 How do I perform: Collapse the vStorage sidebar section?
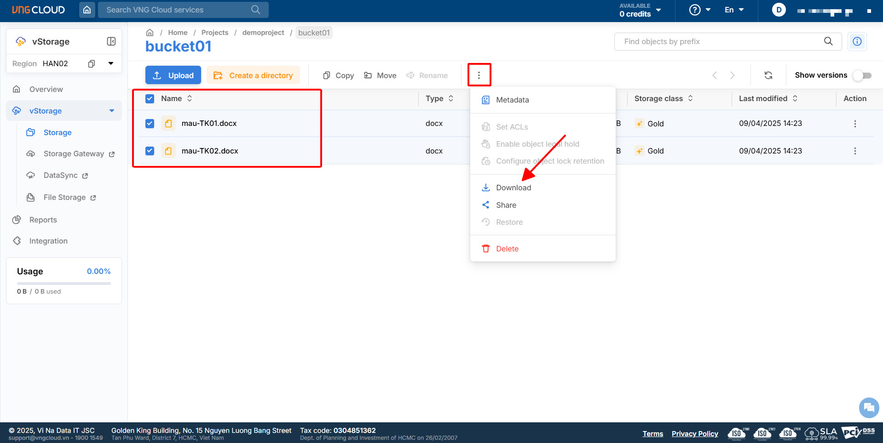pyautogui.click(x=111, y=111)
